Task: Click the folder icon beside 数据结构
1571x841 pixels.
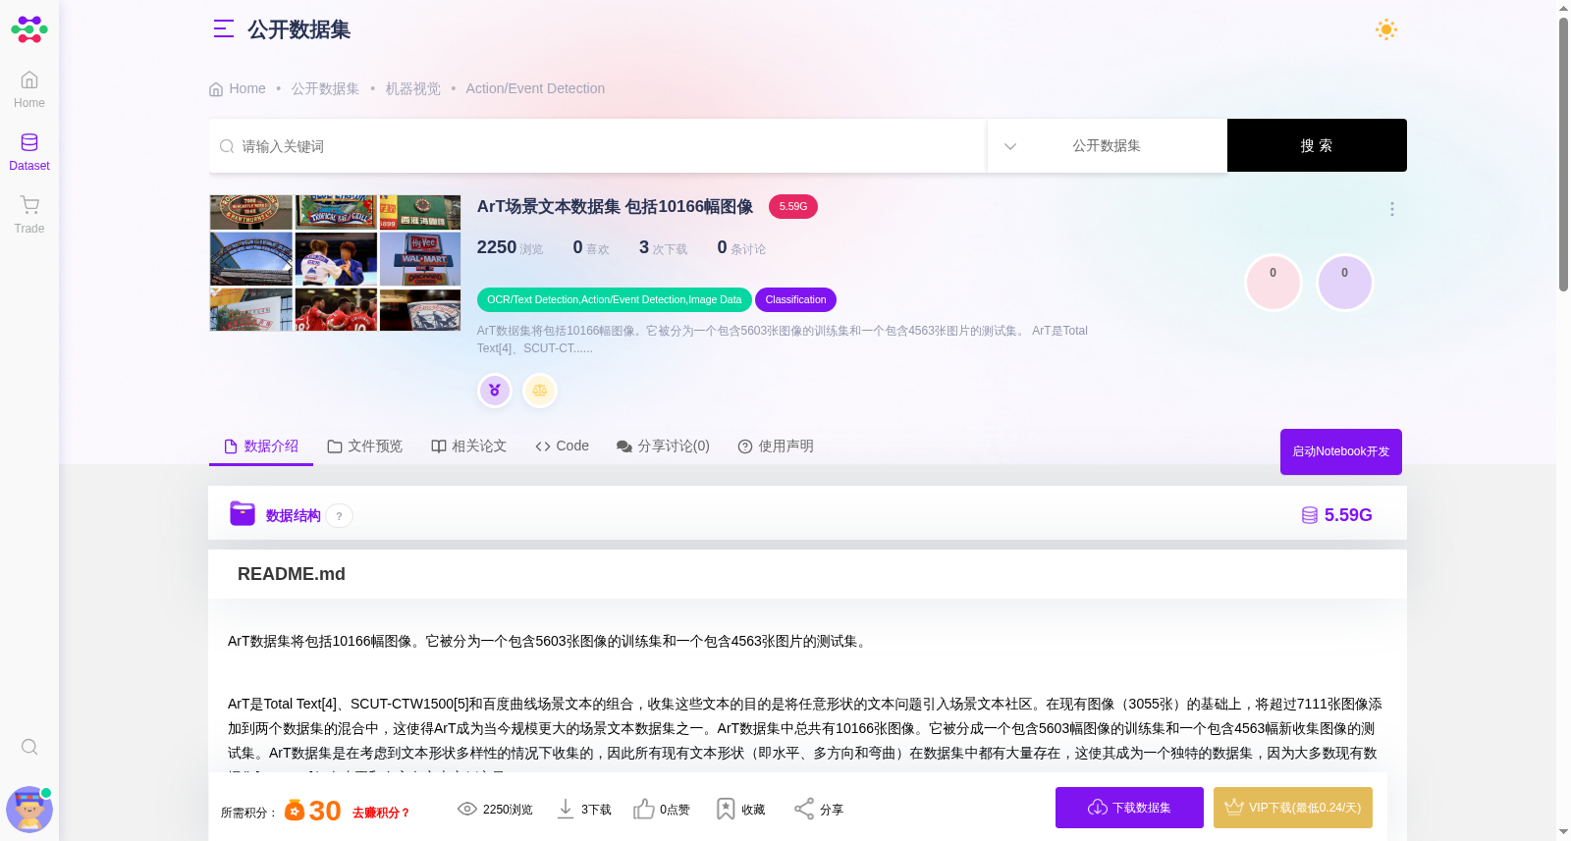Action: point(243,513)
